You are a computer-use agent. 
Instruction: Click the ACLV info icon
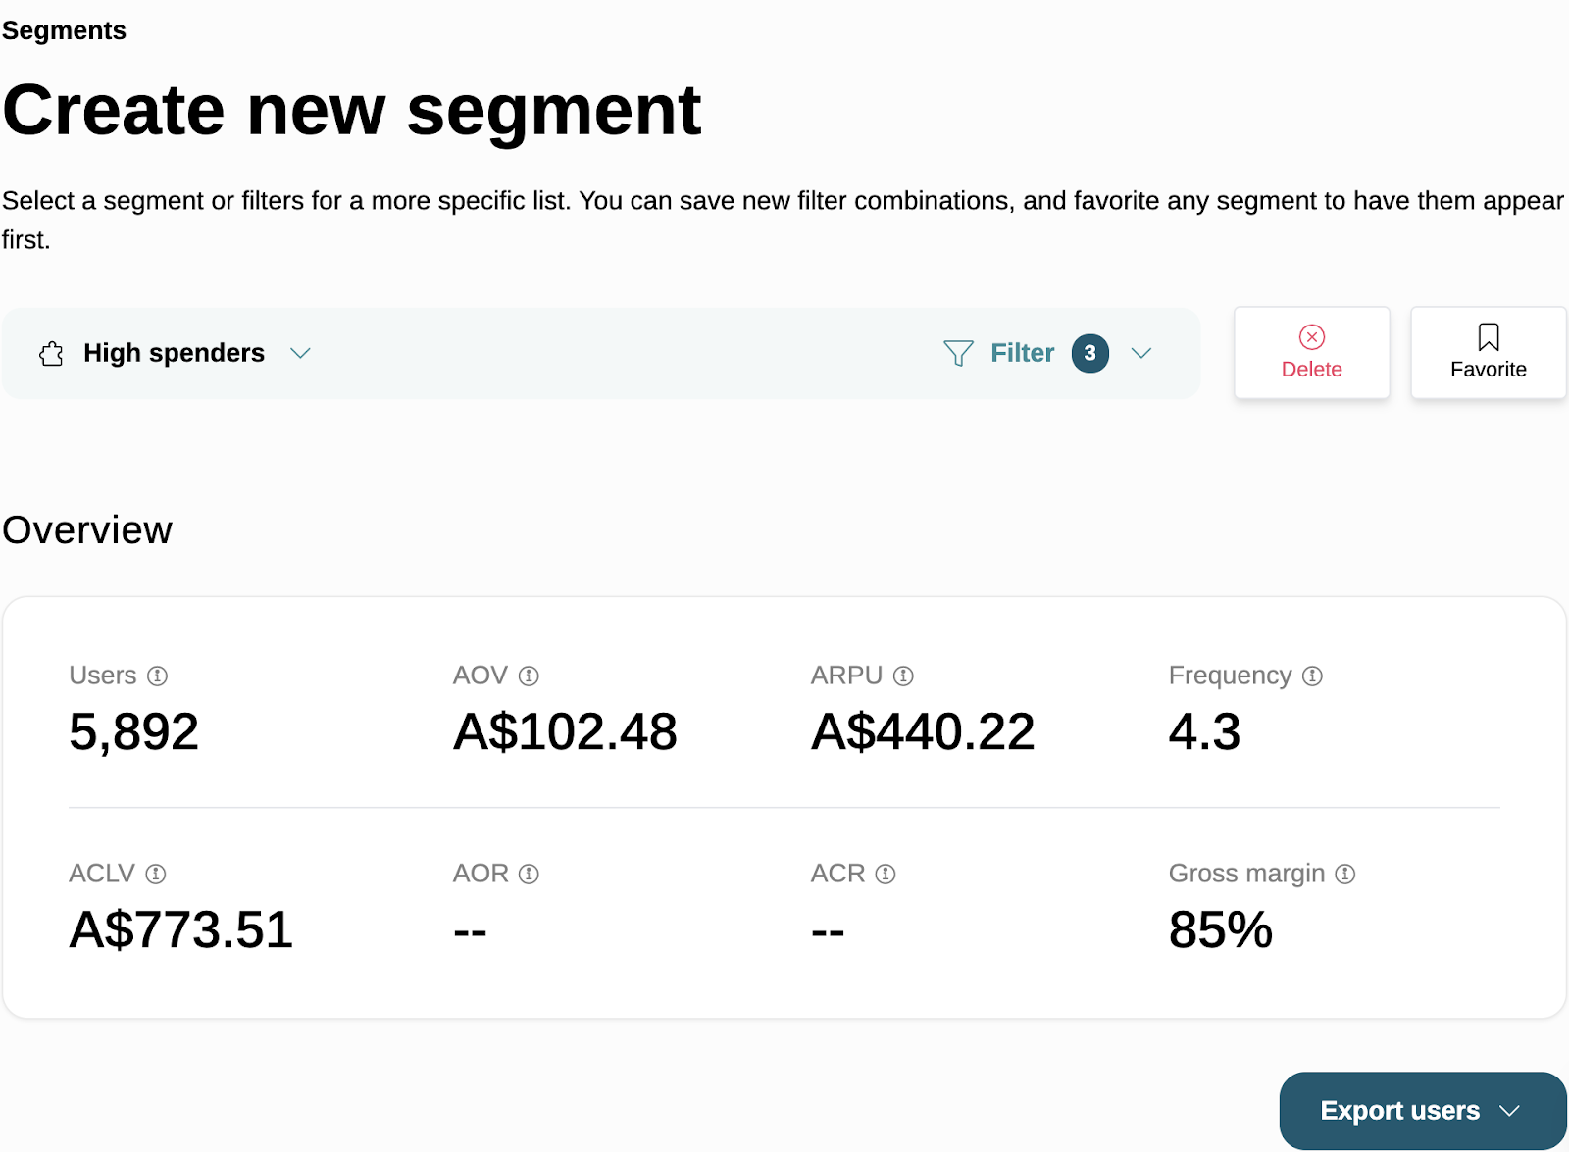pos(156,874)
